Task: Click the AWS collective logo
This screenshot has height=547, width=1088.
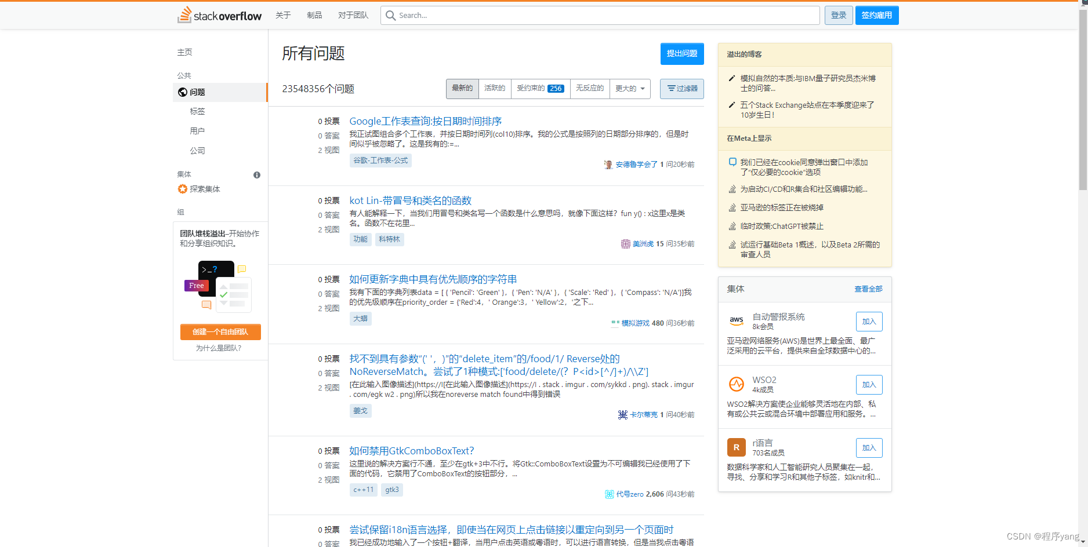Action: click(737, 321)
